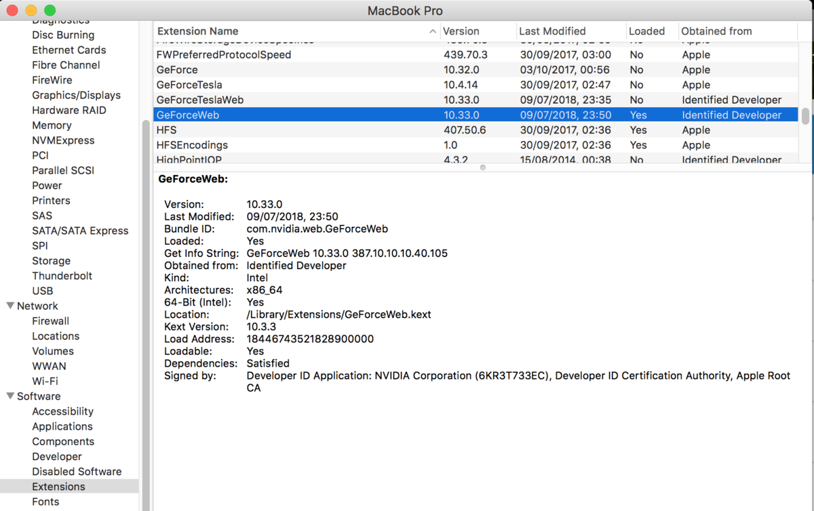This screenshot has height=511, width=814.
Task: Open Locations under Network
Action: tap(56, 336)
